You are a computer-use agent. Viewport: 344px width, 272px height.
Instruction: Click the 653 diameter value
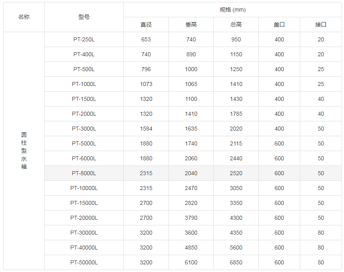[x=146, y=39]
